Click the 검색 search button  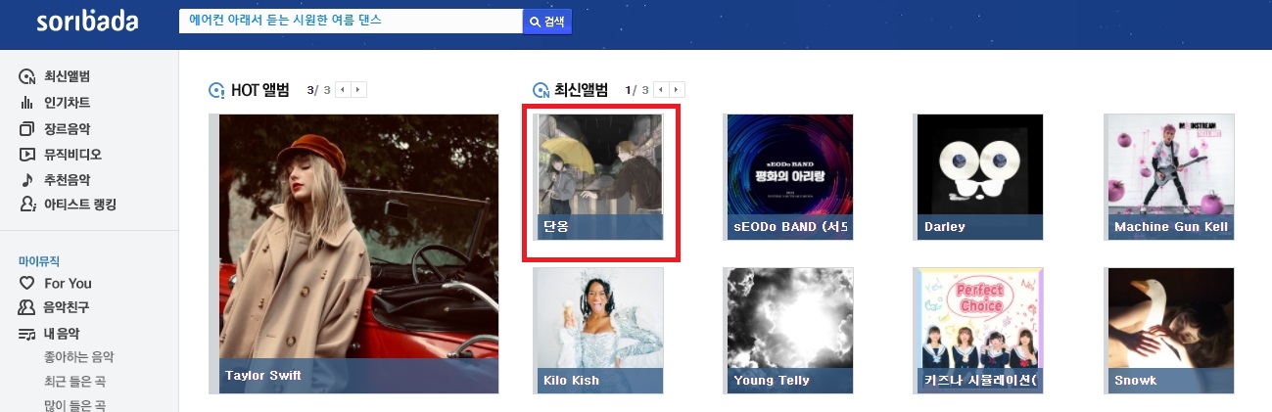(547, 22)
